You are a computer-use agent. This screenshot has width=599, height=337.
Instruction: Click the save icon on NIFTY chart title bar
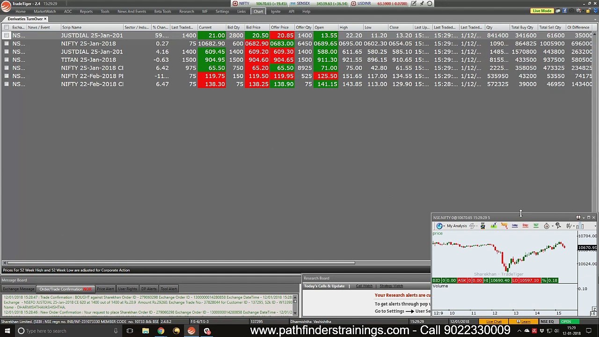click(x=578, y=217)
